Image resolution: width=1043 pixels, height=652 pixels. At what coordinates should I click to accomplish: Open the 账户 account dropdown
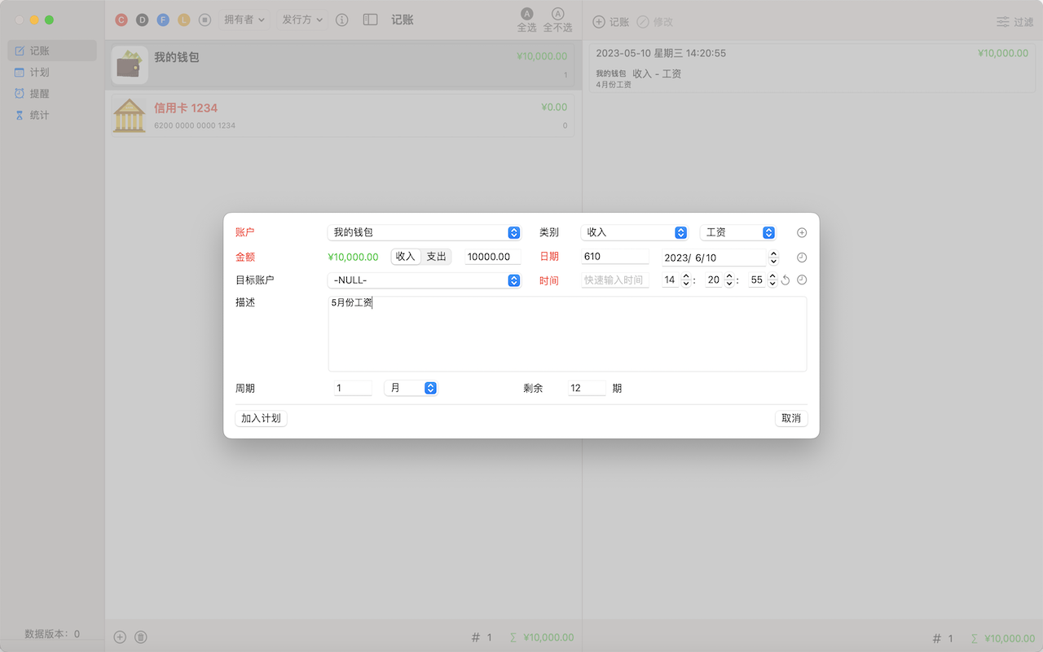coord(424,232)
